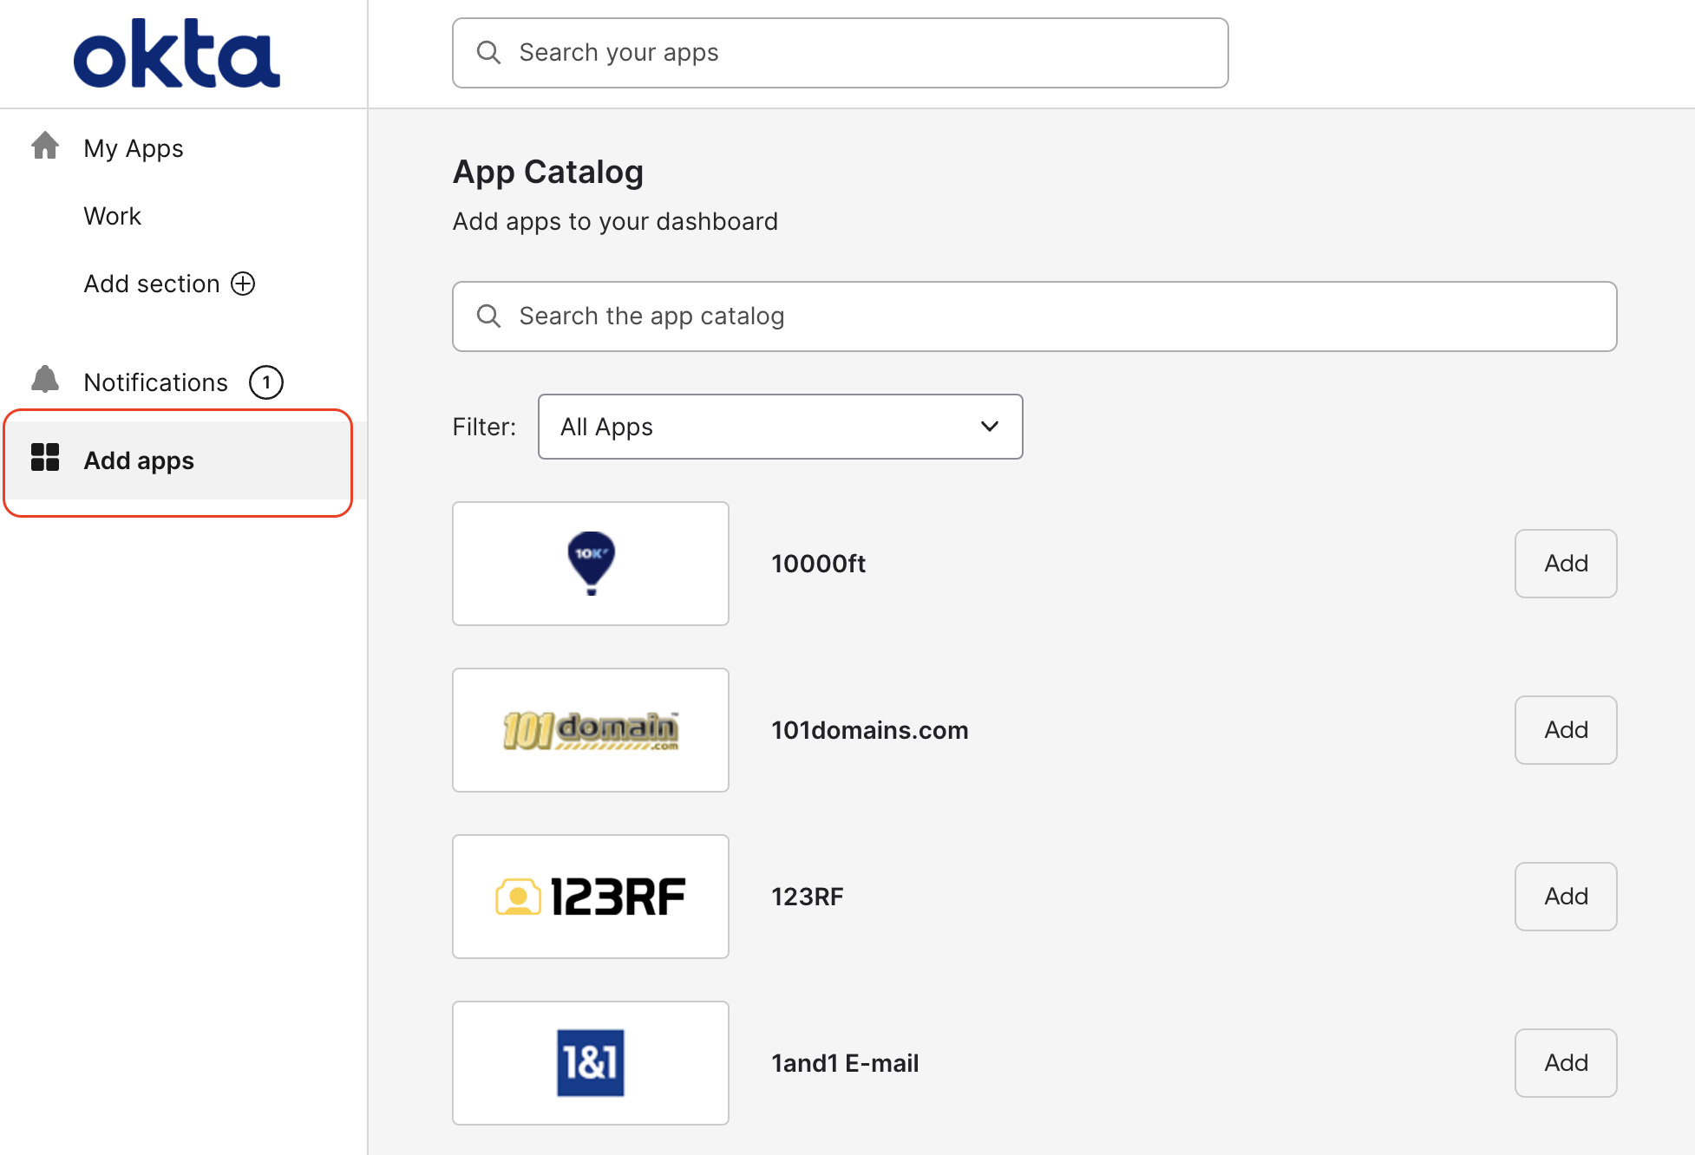Click the 101domain logo thumbnail
The image size is (1695, 1155).
[591, 730]
